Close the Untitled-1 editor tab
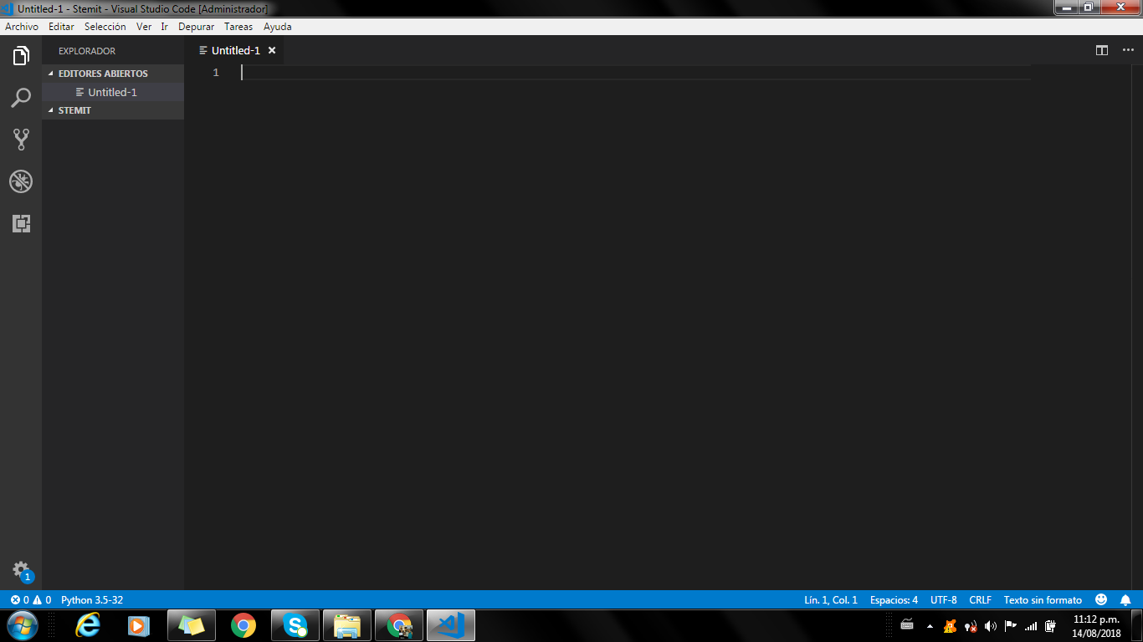The width and height of the screenshot is (1143, 642). (272, 50)
